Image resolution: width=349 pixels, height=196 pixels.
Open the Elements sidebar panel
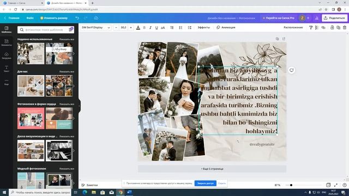pyautogui.click(x=7, y=42)
